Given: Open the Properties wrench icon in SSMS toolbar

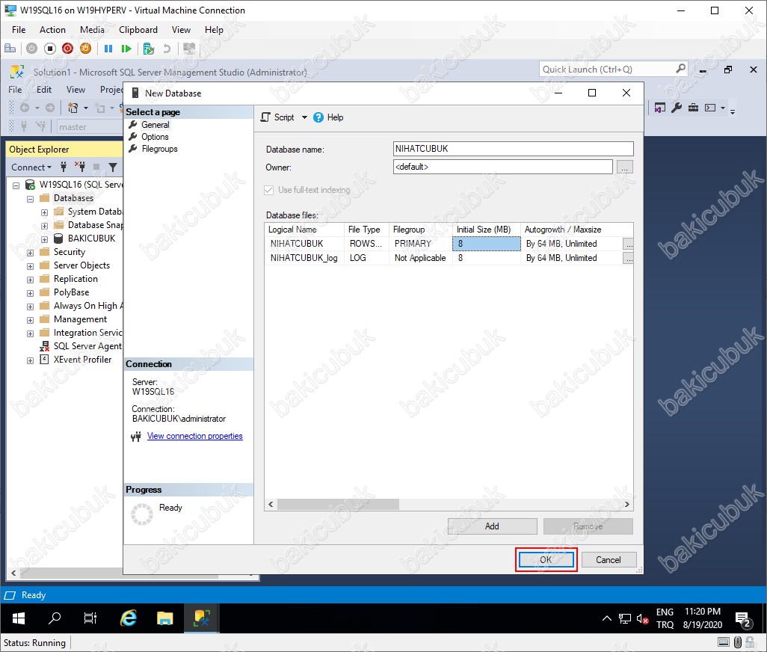Looking at the screenshot, I should coord(677,108).
